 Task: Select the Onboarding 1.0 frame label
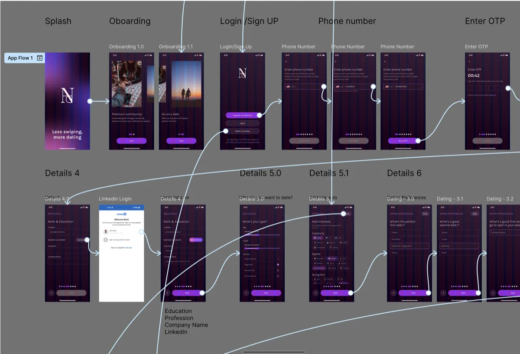tap(126, 47)
